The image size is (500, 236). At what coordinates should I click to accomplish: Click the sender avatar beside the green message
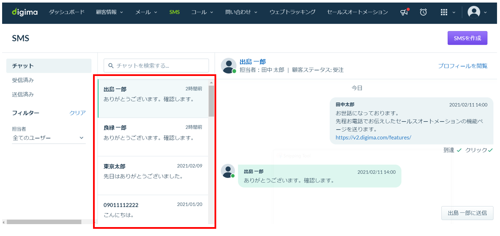coord(228,171)
